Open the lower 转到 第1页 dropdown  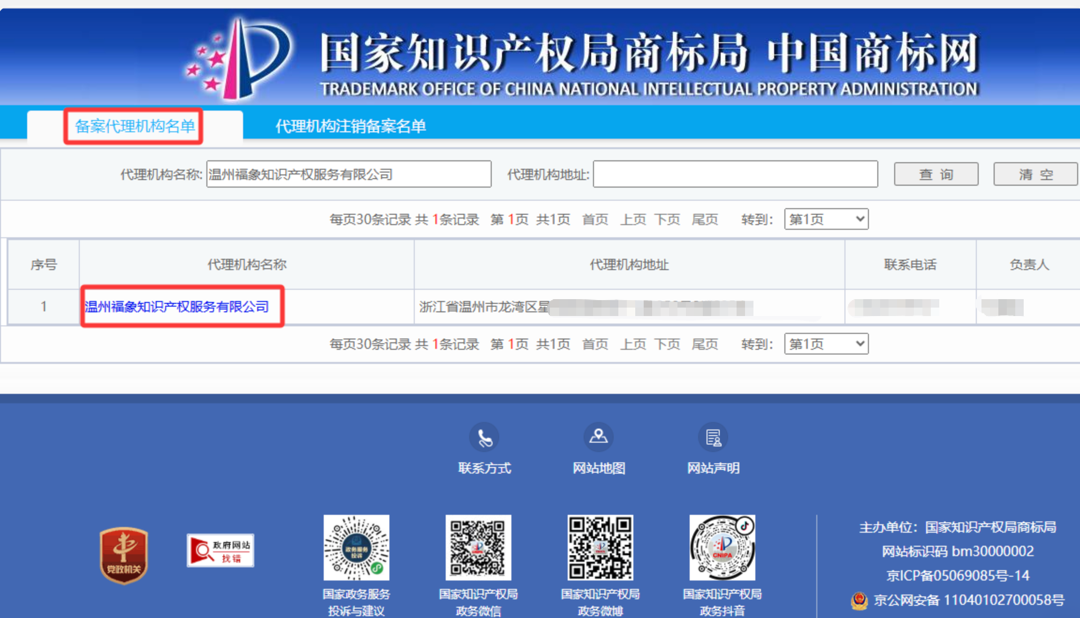[x=826, y=344]
